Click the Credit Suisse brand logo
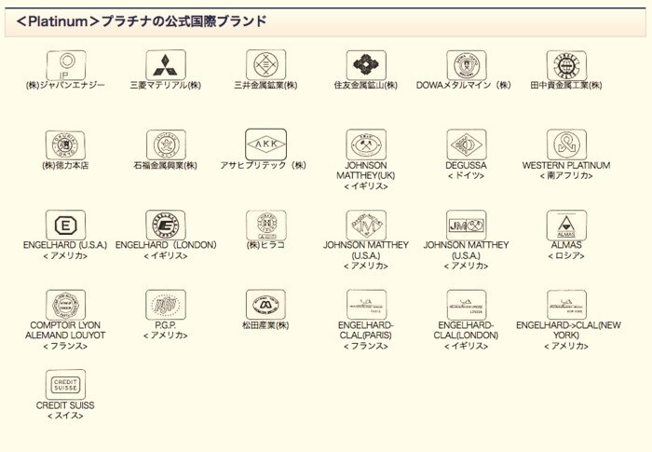The image size is (652, 452). pyautogui.click(x=66, y=385)
